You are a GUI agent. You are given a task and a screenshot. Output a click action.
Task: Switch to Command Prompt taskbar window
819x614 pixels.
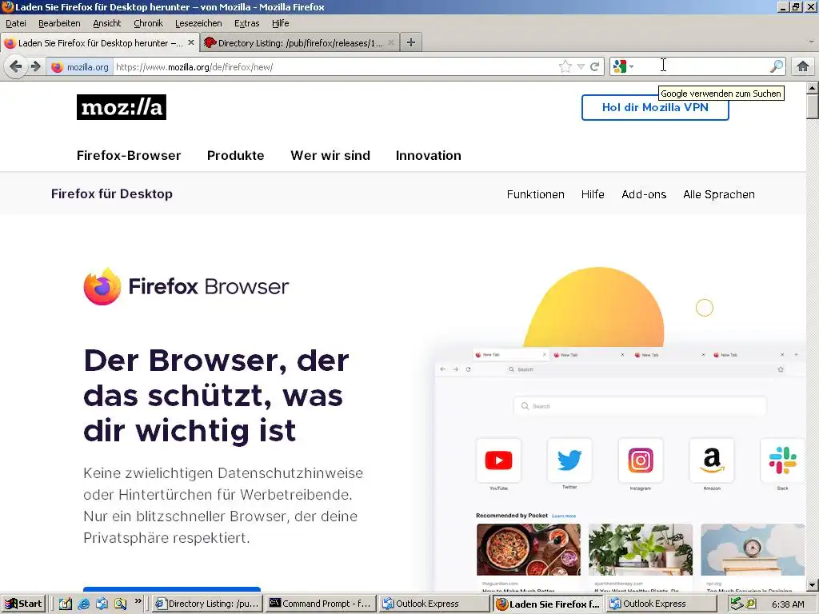pos(321,604)
